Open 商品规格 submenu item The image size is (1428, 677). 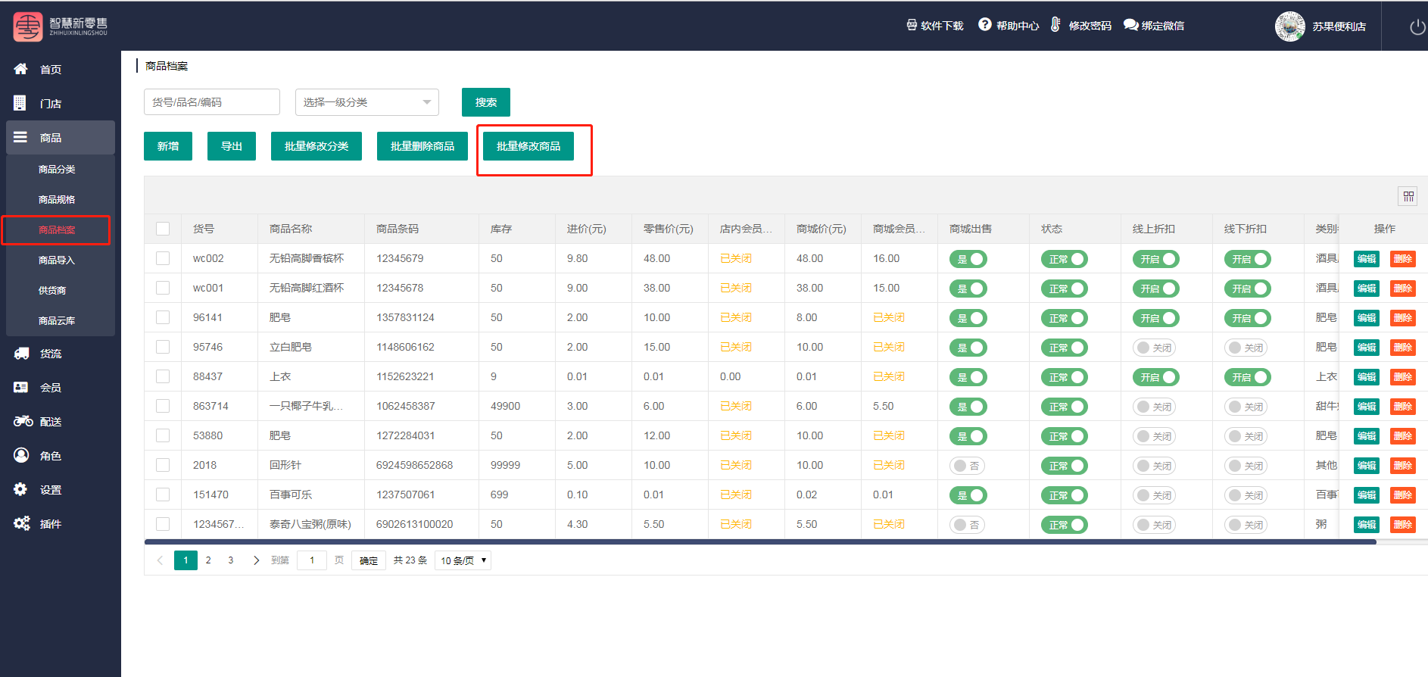[x=57, y=199]
